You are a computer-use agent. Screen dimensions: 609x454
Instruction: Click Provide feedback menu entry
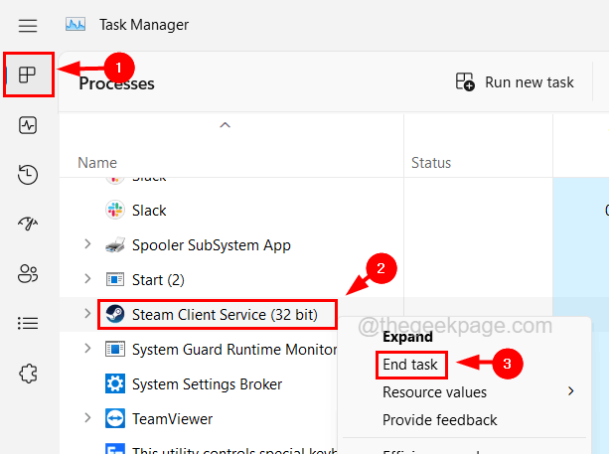pos(437,420)
